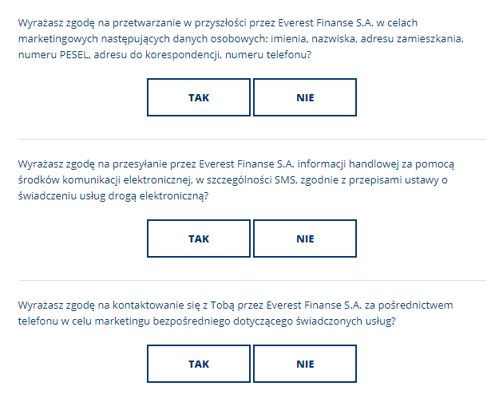Viewport: 487px width, 398px height.
Task: Choose NIE for SMS commercial information consent
Action: [x=305, y=238]
